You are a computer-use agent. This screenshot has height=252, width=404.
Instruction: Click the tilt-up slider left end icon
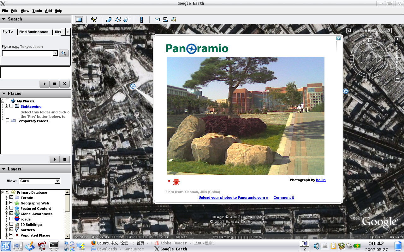(x=349, y=31)
